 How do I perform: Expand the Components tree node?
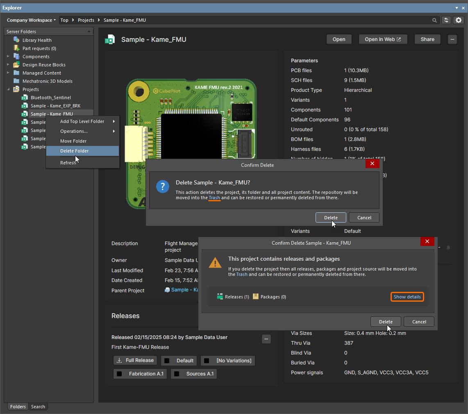pos(8,57)
